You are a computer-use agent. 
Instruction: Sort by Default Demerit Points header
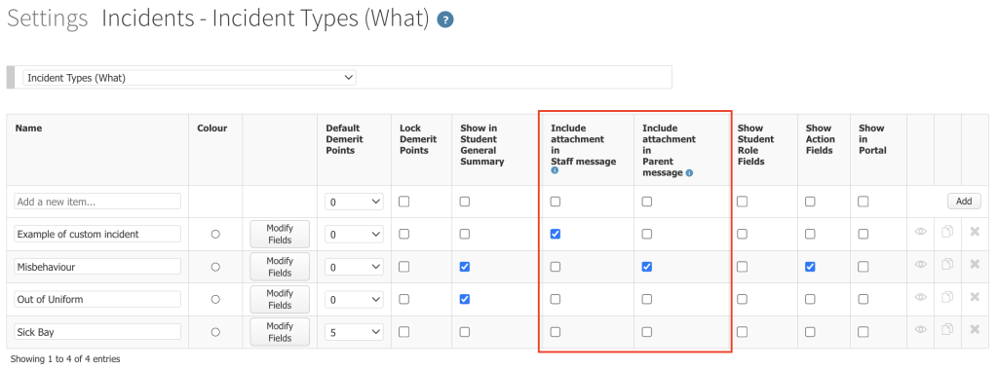click(344, 139)
